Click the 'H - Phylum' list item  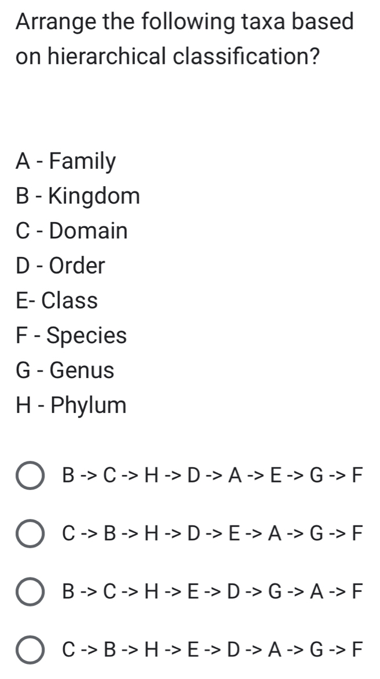72,405
